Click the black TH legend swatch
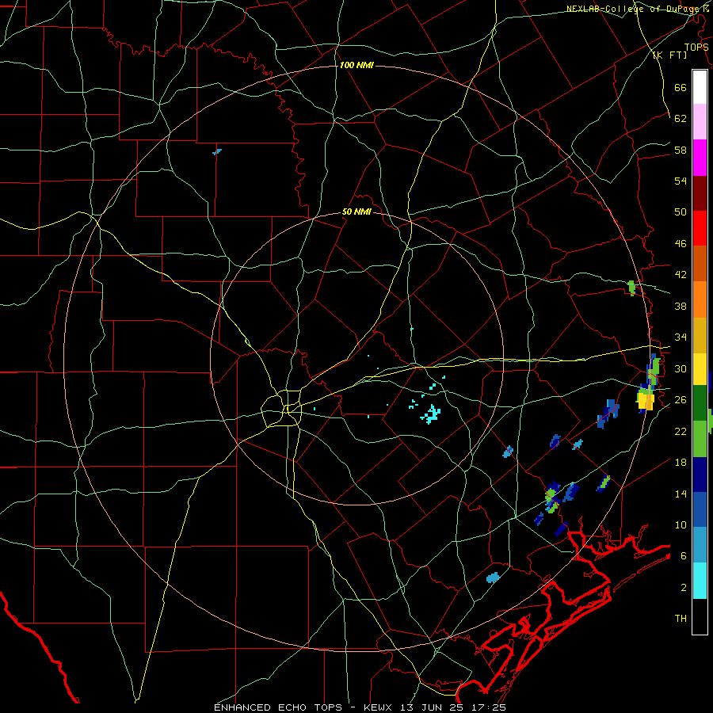Image resolution: width=713 pixels, height=713 pixels. (700, 616)
